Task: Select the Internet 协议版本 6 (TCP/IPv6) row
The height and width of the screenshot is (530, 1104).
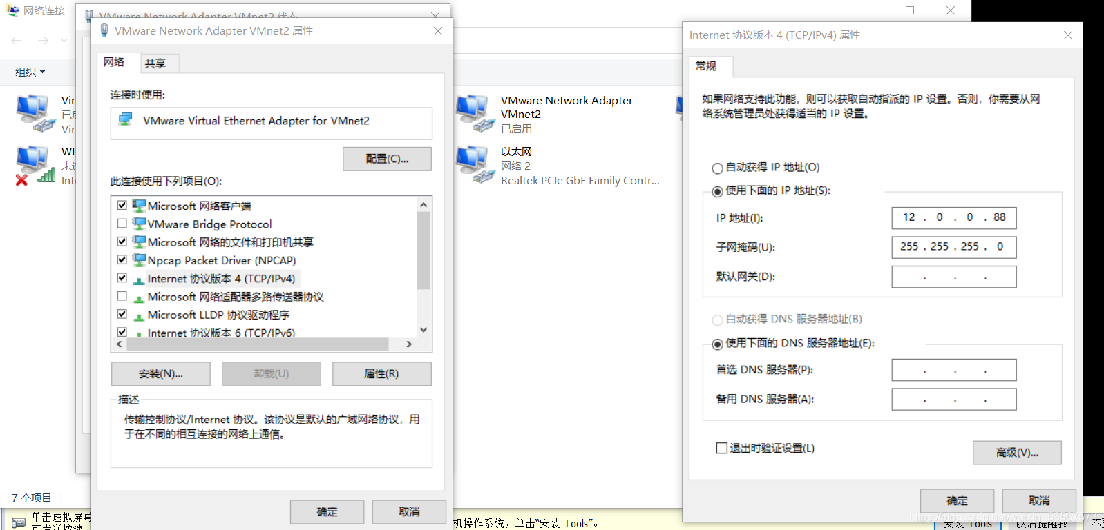Action: click(x=221, y=333)
